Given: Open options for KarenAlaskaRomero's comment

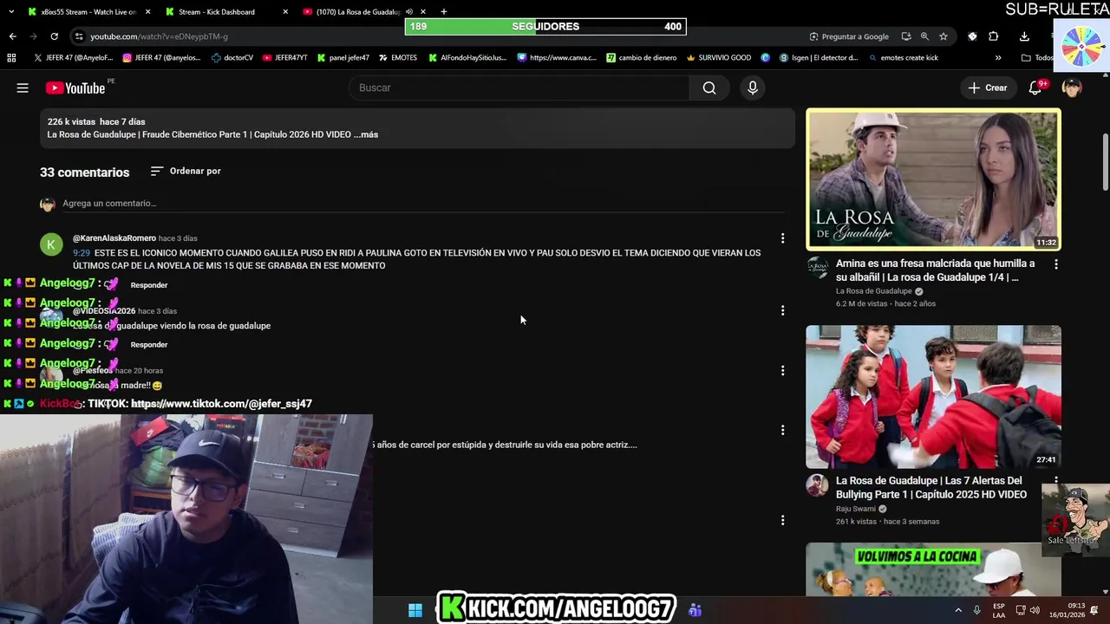Looking at the screenshot, I should [782, 238].
